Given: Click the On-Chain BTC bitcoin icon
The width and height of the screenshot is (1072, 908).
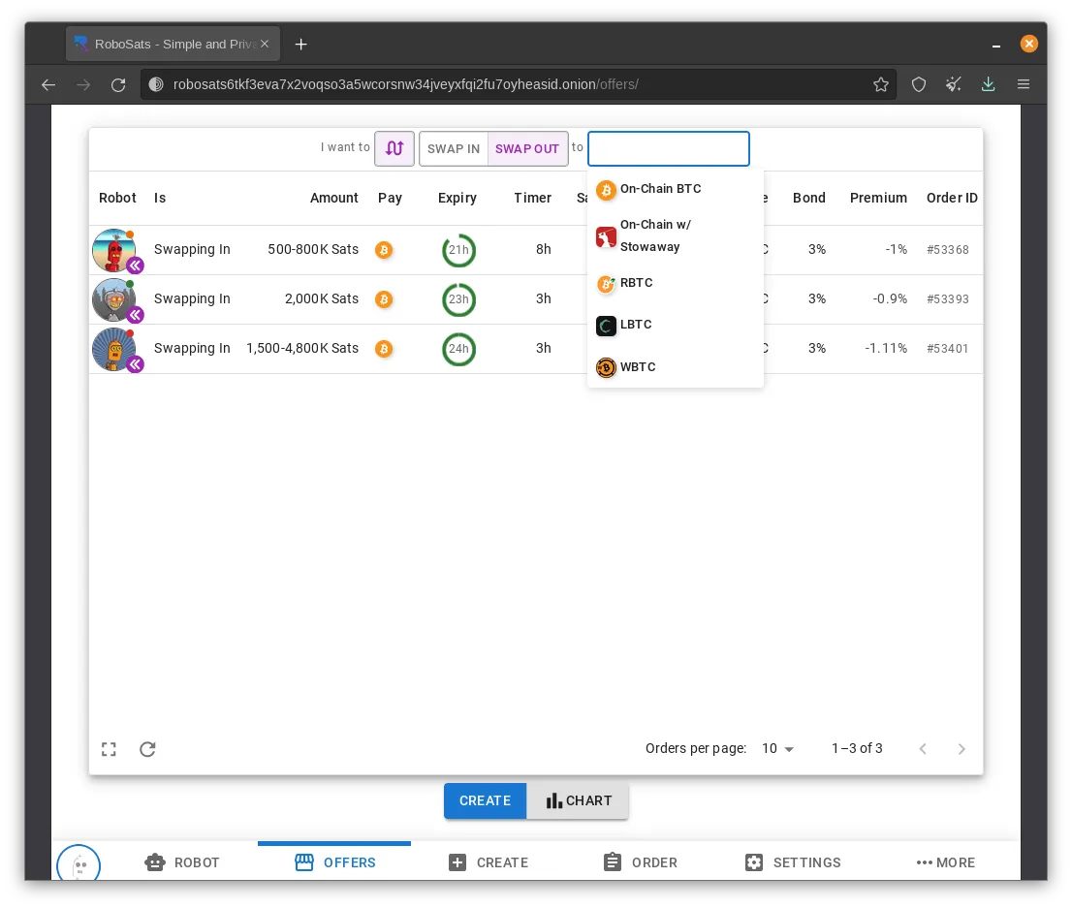Looking at the screenshot, I should (606, 189).
